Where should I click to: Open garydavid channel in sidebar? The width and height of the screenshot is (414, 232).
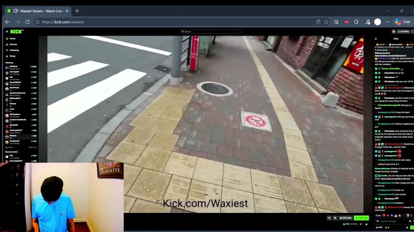pyautogui.click(x=21, y=126)
